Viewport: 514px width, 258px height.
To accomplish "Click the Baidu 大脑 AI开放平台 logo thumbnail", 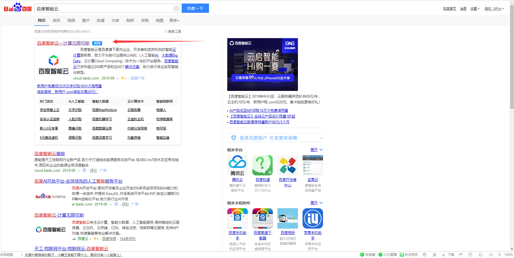I will pos(51,196).
